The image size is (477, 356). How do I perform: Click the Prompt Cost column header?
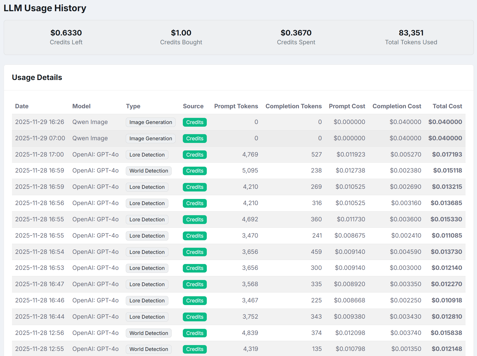point(347,106)
